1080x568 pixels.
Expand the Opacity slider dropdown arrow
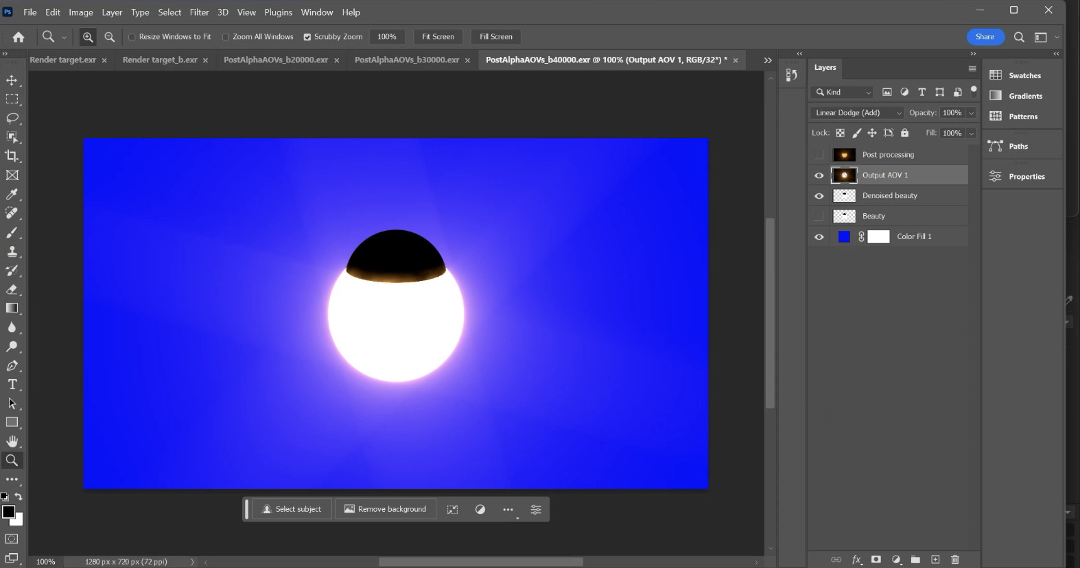click(971, 113)
